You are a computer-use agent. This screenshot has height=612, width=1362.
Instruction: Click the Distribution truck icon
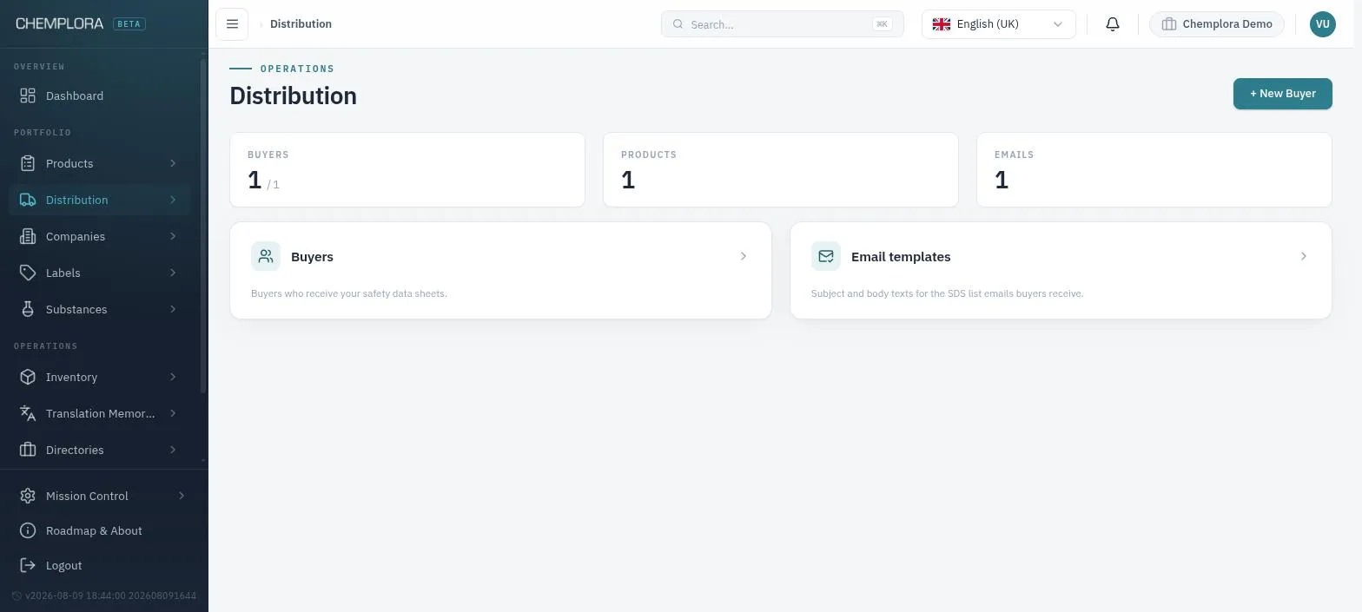(28, 200)
